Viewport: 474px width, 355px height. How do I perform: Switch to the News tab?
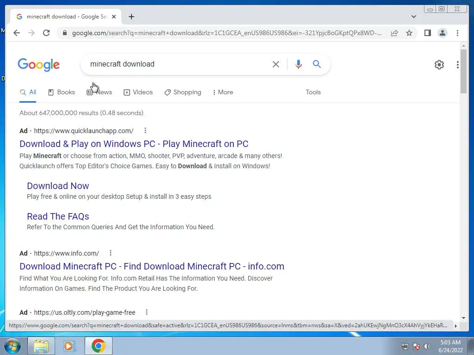click(99, 92)
